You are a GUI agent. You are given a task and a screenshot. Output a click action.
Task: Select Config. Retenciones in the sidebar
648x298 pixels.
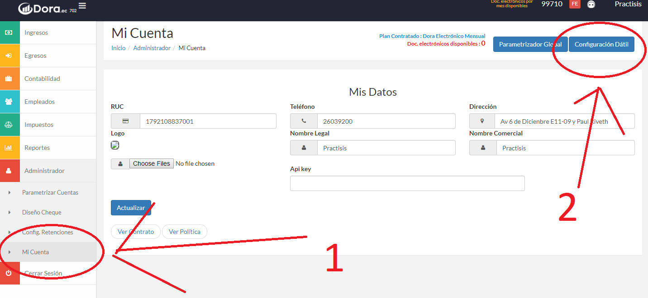click(48, 232)
